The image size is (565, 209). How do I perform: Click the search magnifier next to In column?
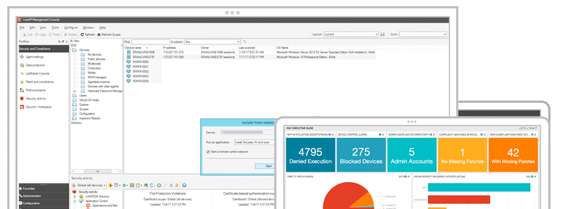[x=244, y=41]
